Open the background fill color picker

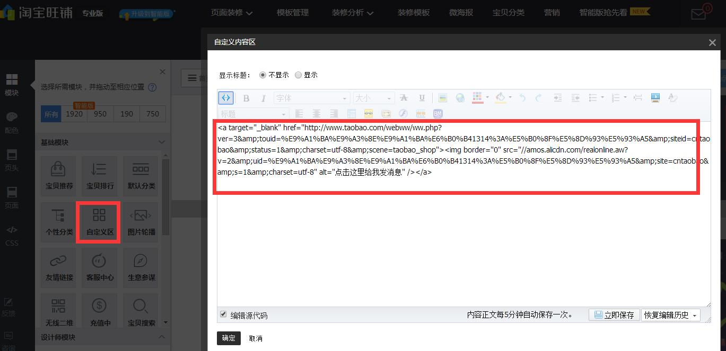tap(501, 98)
